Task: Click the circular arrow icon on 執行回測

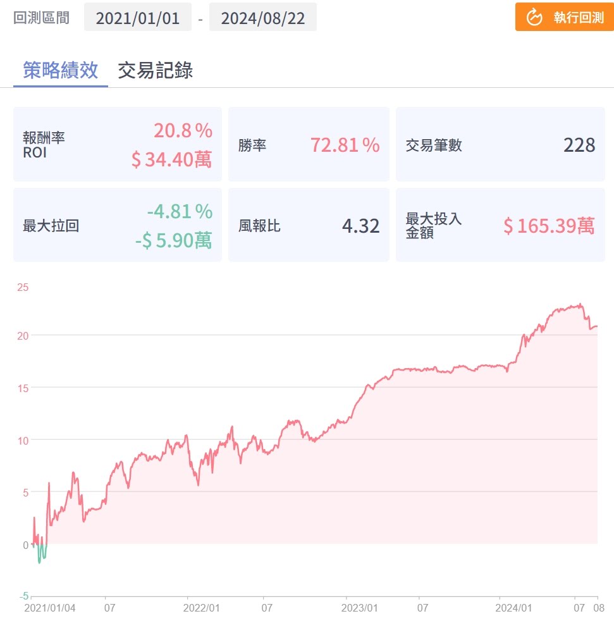Action: click(534, 17)
